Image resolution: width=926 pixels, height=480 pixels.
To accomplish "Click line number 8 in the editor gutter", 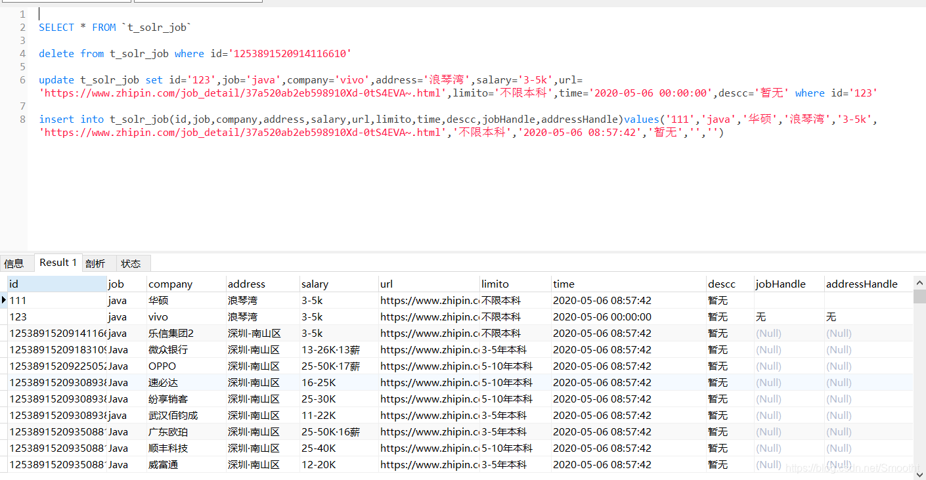I will (22, 119).
